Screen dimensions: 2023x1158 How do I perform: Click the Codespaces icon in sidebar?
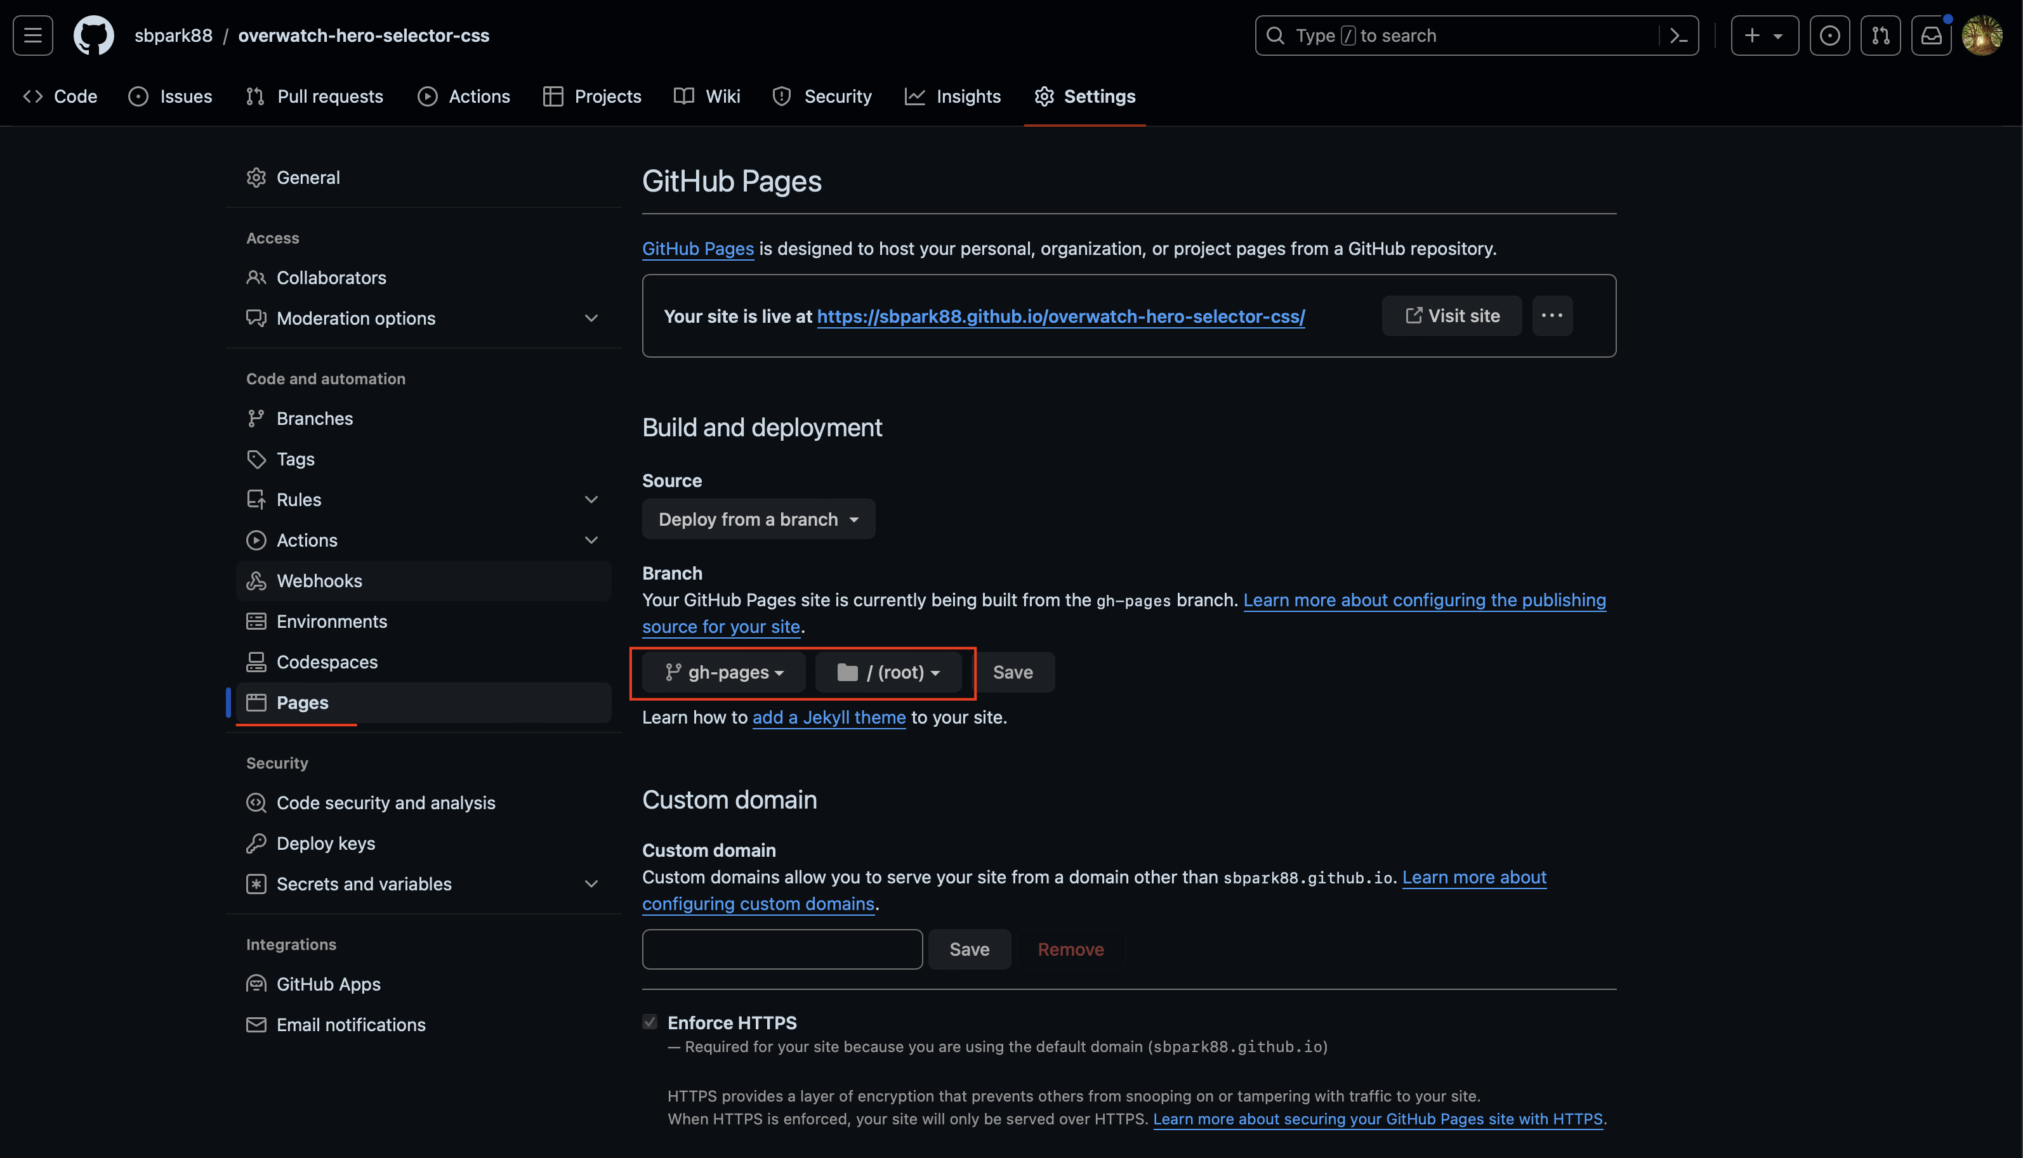tap(256, 661)
